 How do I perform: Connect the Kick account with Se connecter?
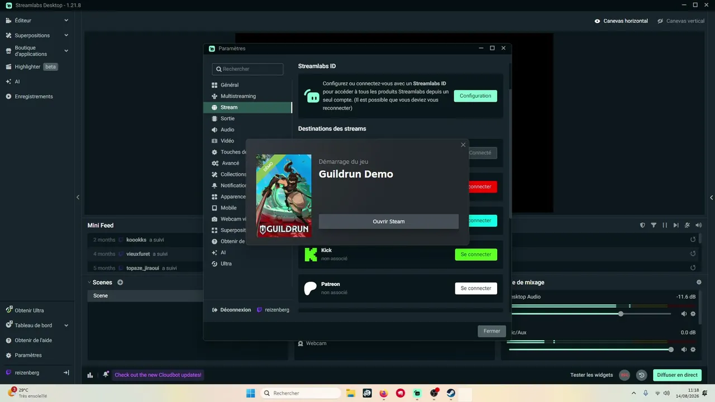click(x=476, y=255)
